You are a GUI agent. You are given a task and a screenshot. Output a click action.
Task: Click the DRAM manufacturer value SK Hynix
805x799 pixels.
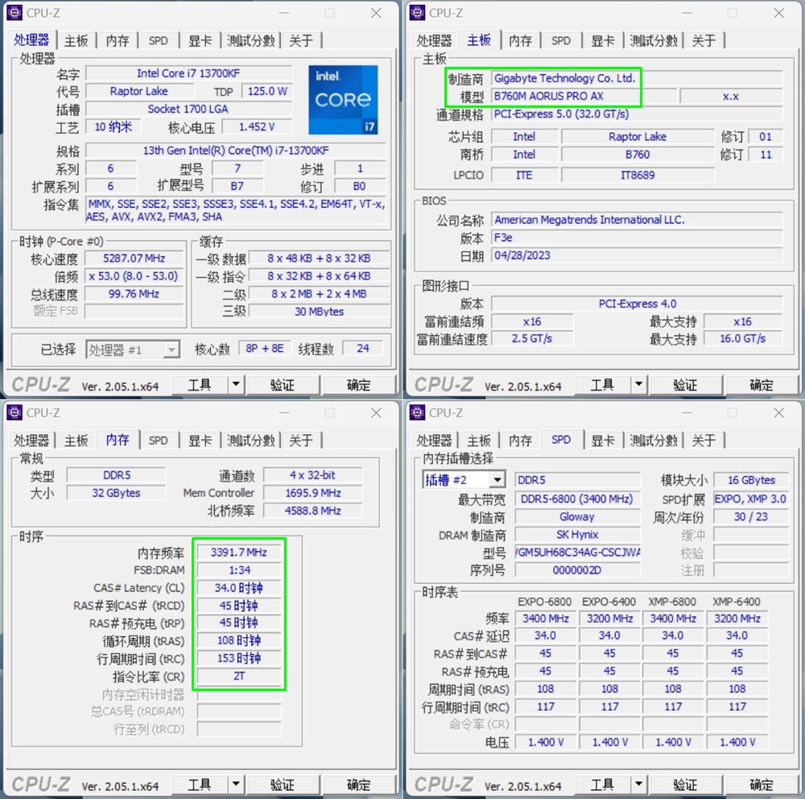[x=577, y=535]
